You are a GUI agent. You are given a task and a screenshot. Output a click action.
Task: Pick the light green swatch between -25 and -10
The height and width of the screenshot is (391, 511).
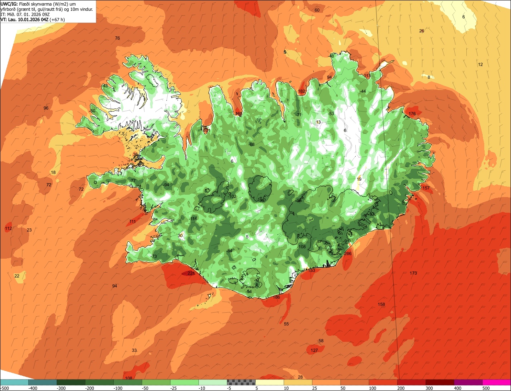click(x=184, y=382)
